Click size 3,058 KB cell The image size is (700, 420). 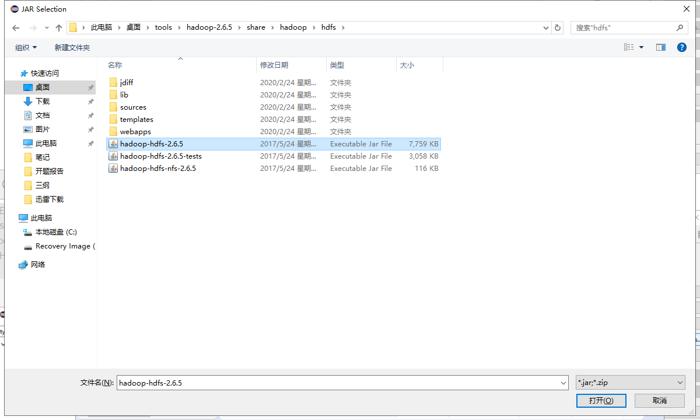coord(423,156)
